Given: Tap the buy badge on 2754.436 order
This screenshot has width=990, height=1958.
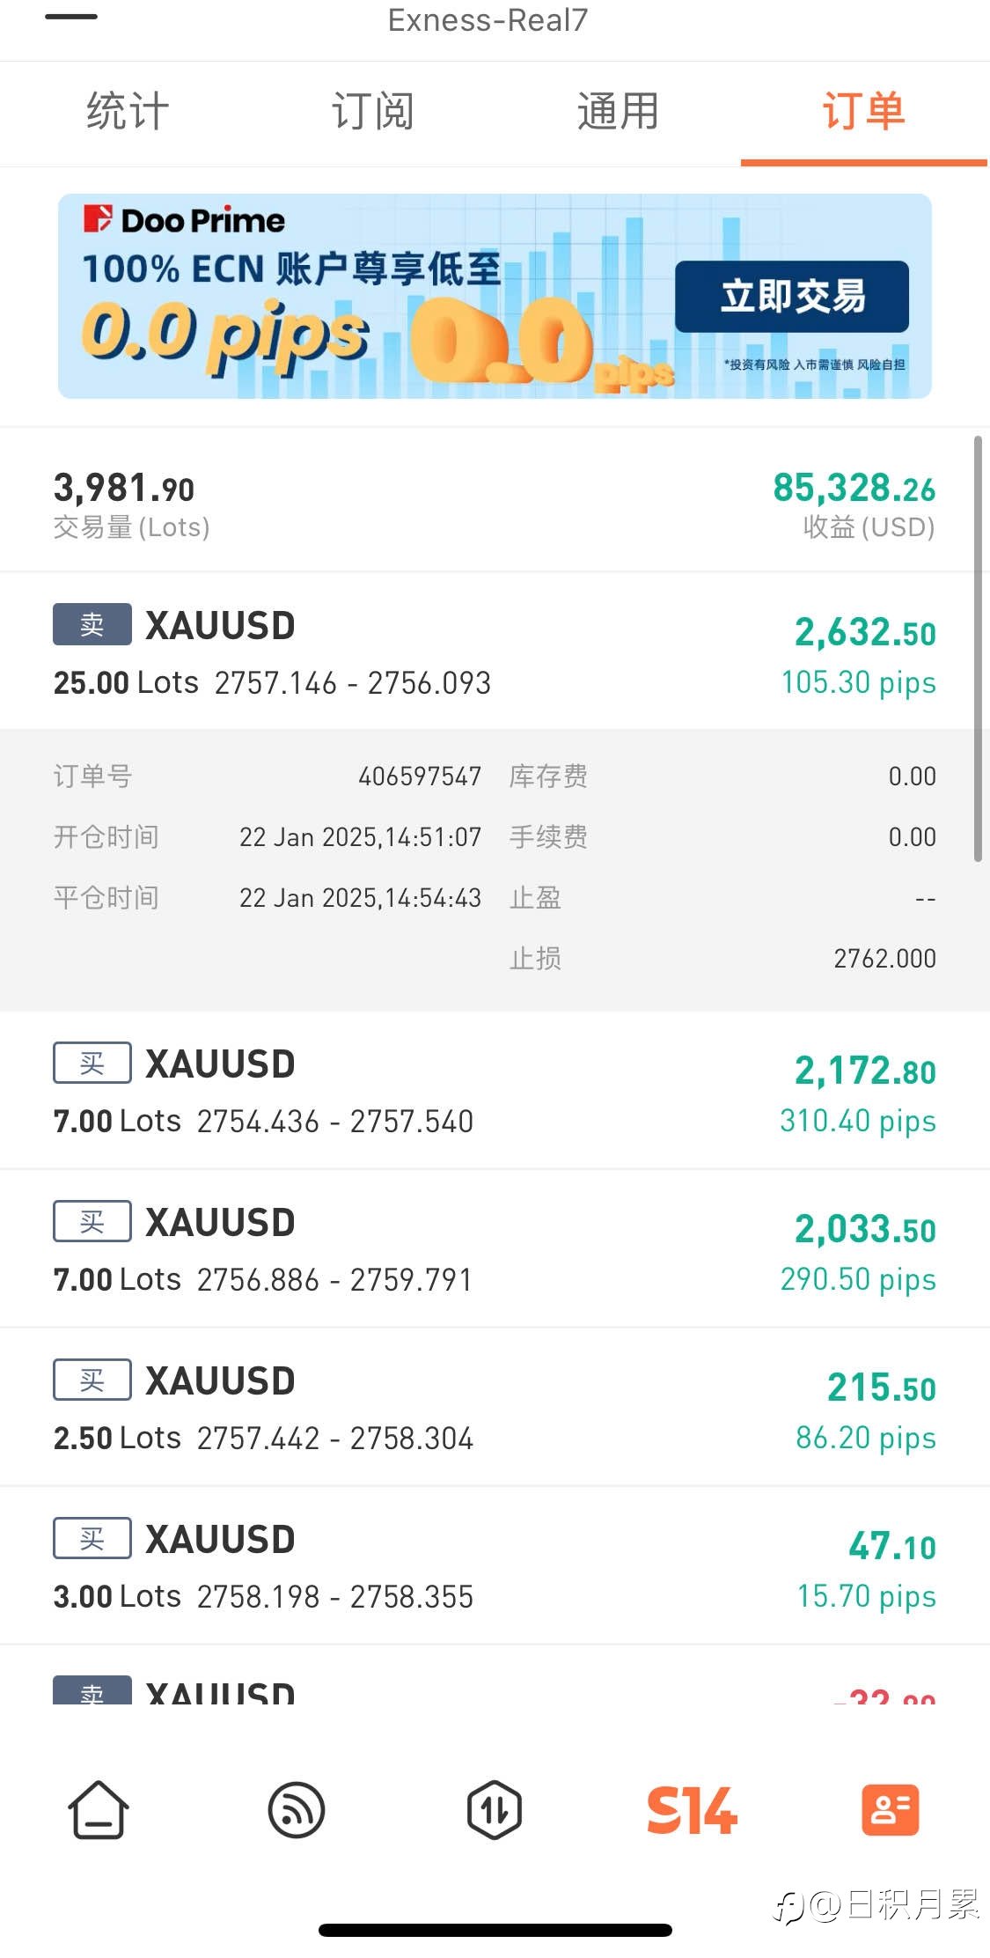Looking at the screenshot, I should coord(92,1063).
